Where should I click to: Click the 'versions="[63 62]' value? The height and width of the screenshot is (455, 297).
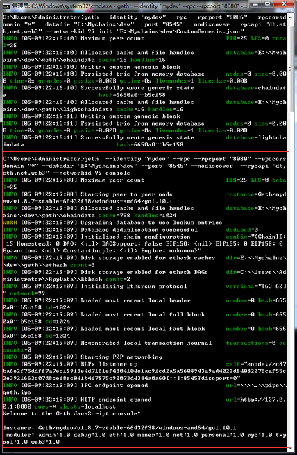point(256,286)
